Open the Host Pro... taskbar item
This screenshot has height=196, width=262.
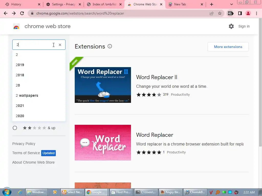point(121,192)
